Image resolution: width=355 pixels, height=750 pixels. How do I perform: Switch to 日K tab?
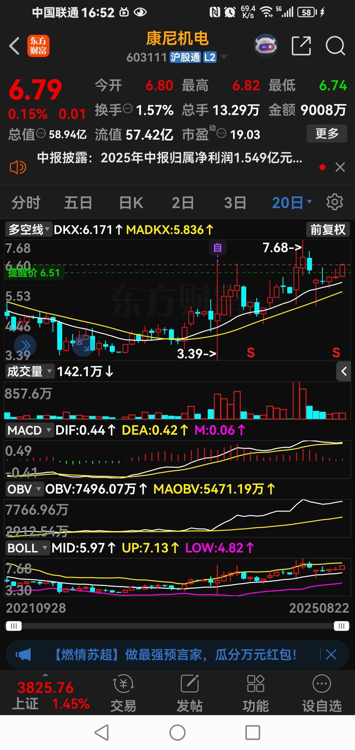click(x=131, y=202)
